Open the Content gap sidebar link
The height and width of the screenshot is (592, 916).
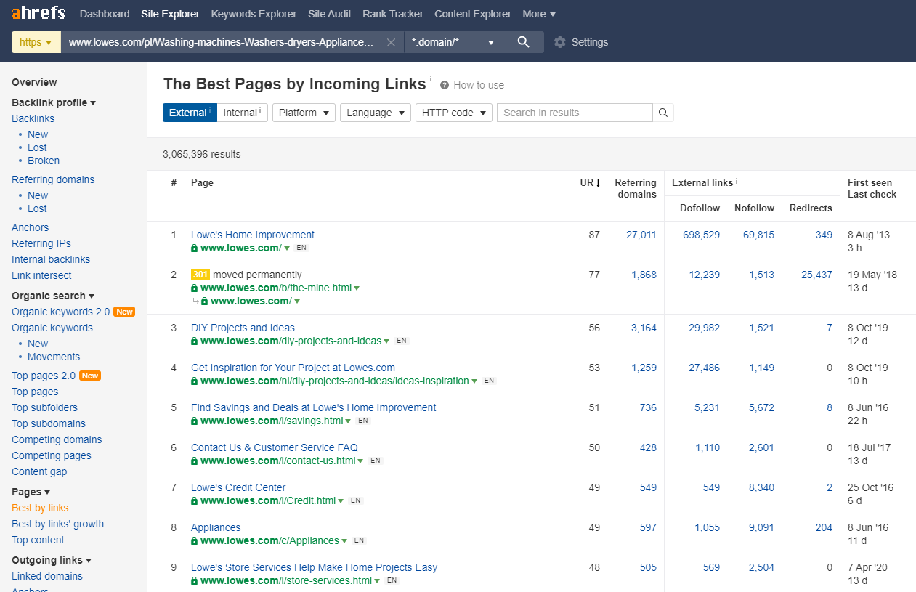click(39, 471)
